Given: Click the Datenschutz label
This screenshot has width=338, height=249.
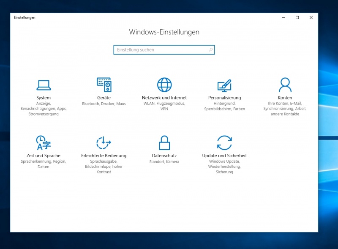Looking at the screenshot, I should (164, 156).
